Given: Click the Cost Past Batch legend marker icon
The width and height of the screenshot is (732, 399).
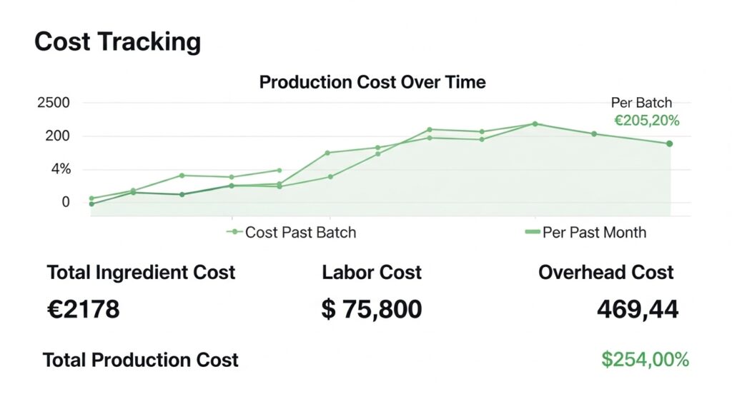Looking at the screenshot, I should pos(234,232).
